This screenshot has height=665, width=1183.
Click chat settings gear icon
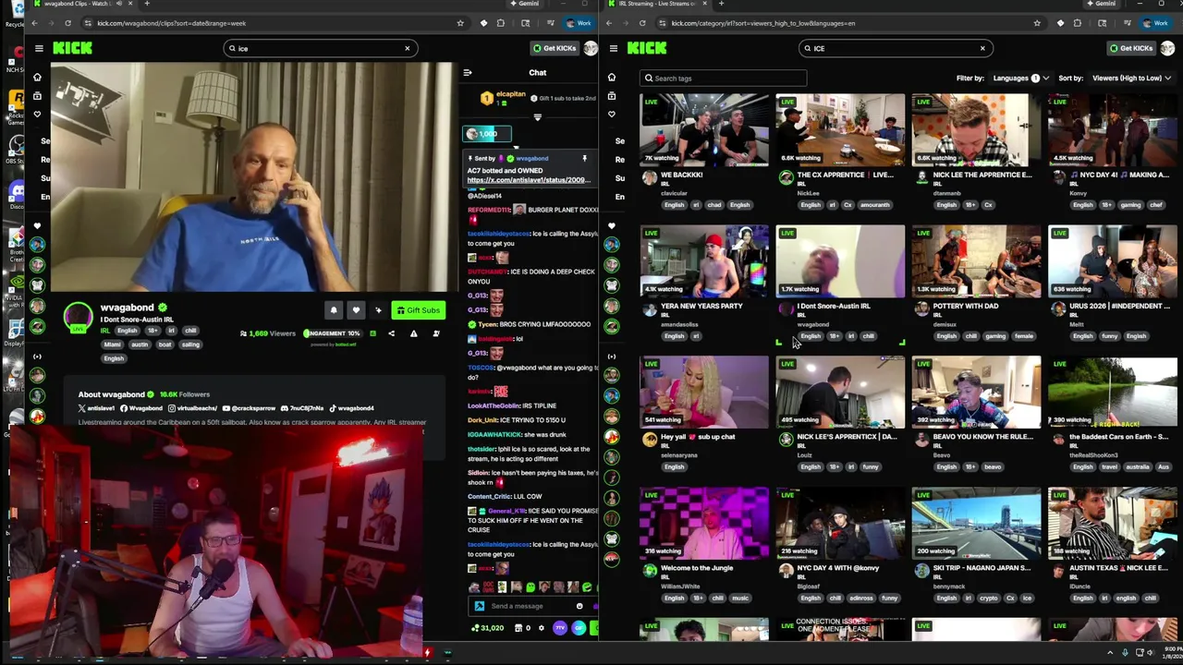click(x=542, y=628)
